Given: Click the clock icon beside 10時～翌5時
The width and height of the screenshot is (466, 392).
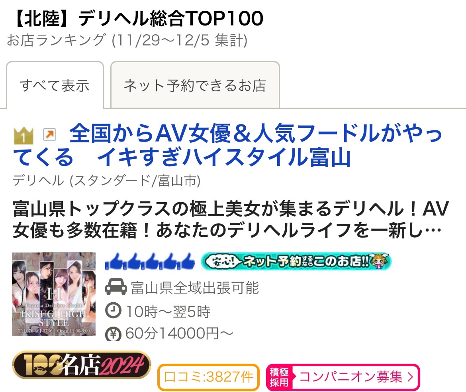Looking at the screenshot, I should tap(113, 310).
